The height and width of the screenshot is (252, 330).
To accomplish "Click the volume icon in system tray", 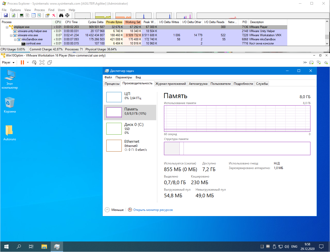I will click(x=286, y=247).
